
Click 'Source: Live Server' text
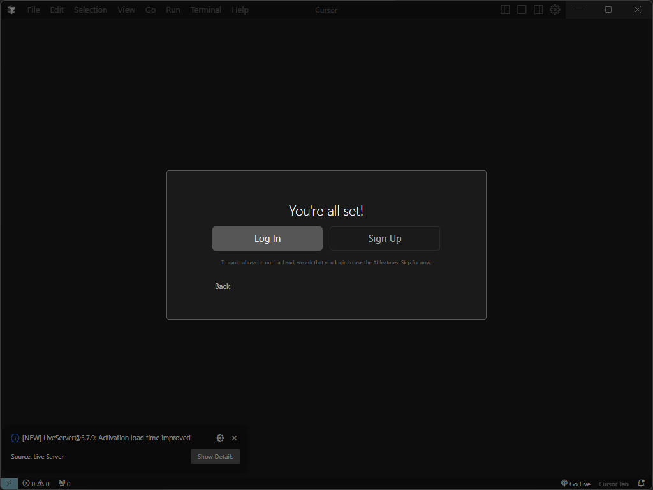[x=38, y=457]
